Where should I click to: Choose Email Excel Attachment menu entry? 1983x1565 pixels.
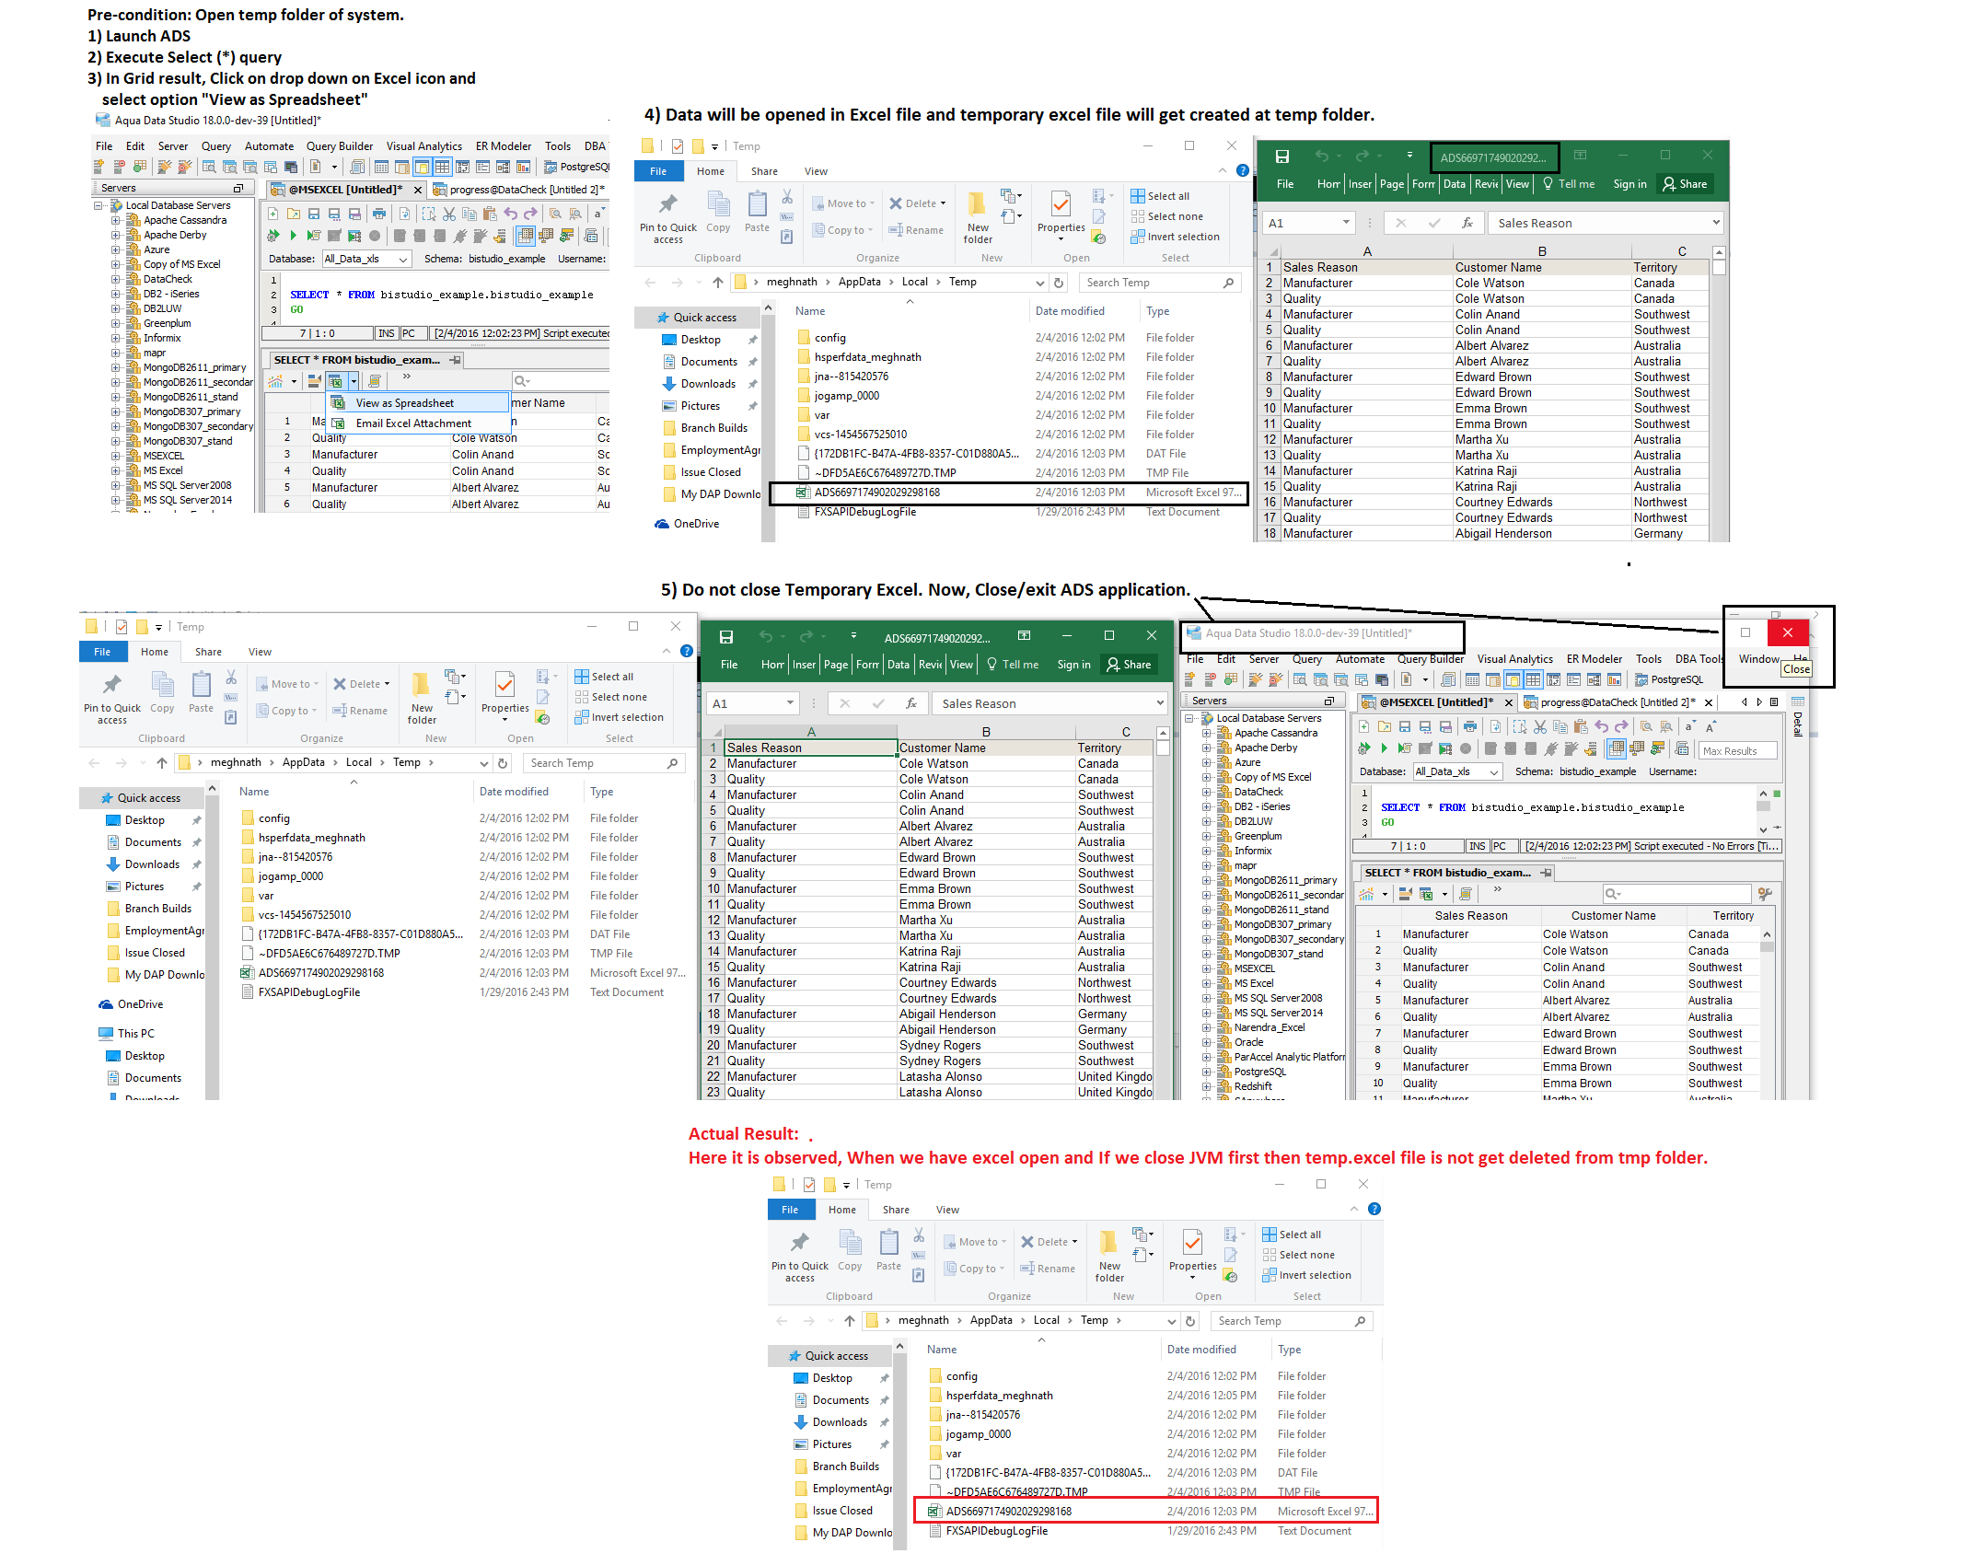pyautogui.click(x=419, y=423)
